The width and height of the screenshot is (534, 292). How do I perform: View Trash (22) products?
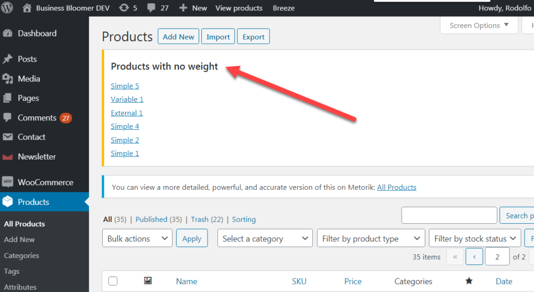207,220
